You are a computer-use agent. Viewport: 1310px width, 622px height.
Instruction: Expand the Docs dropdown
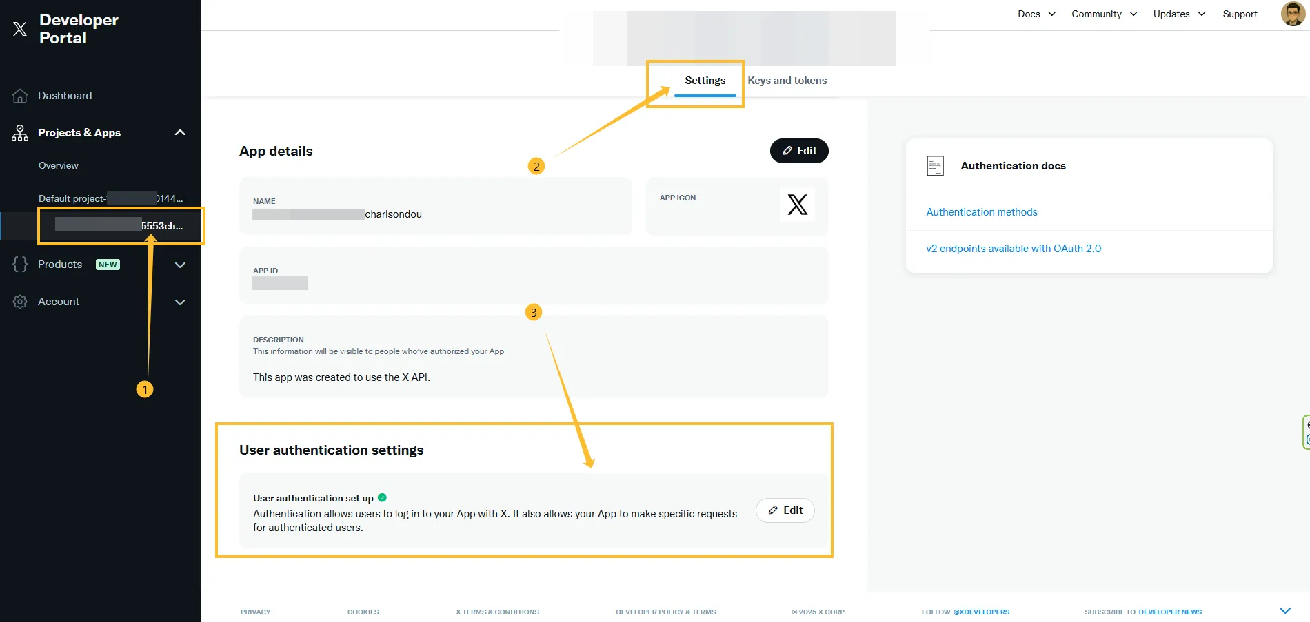point(1036,14)
